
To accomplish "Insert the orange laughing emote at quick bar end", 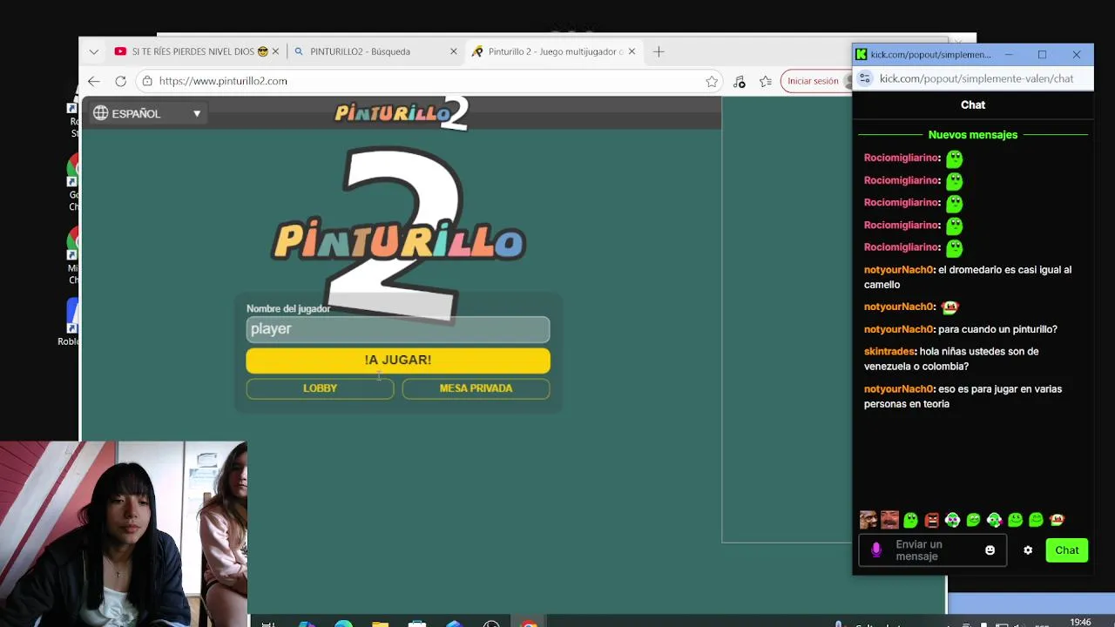I will pyautogui.click(x=1057, y=520).
